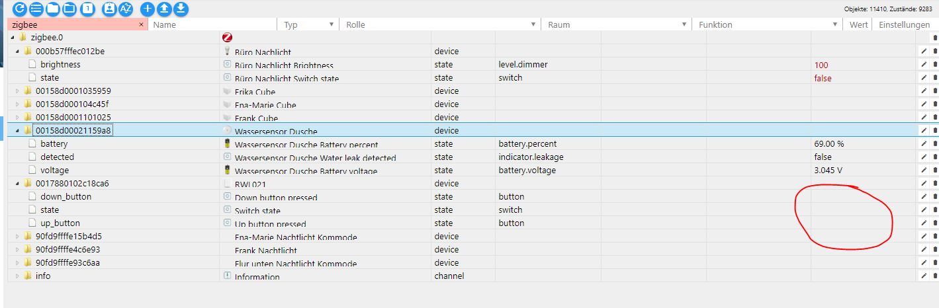Click the level.dimmer role cell

coord(523,64)
